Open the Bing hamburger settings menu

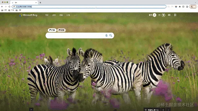(169, 15)
